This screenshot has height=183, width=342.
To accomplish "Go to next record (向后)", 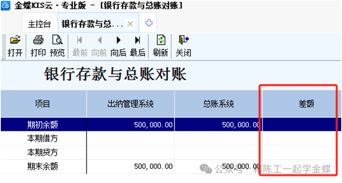I will tap(118, 40).
